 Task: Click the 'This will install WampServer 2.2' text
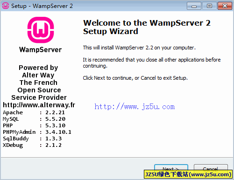pyautogui.click(x=139, y=48)
